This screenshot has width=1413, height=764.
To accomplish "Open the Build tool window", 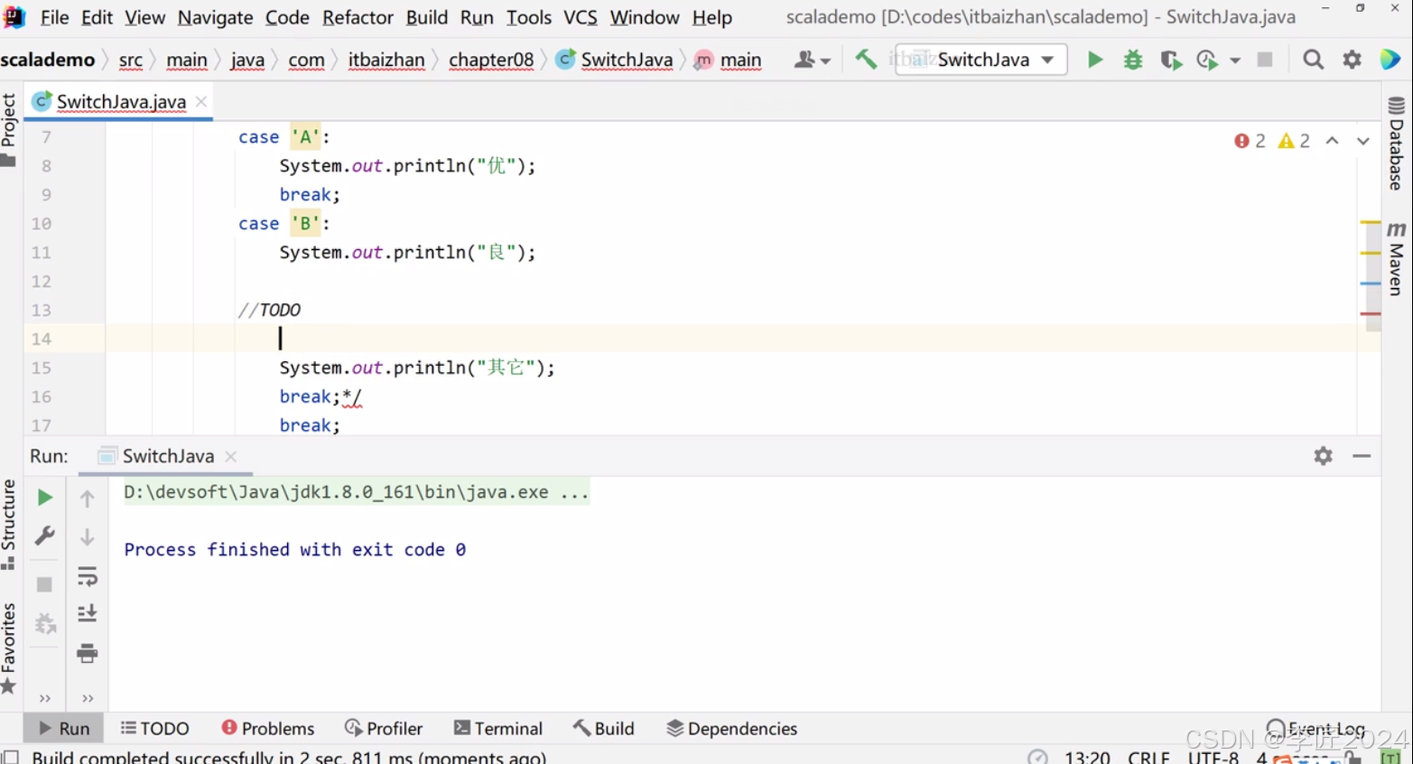I will [x=604, y=729].
